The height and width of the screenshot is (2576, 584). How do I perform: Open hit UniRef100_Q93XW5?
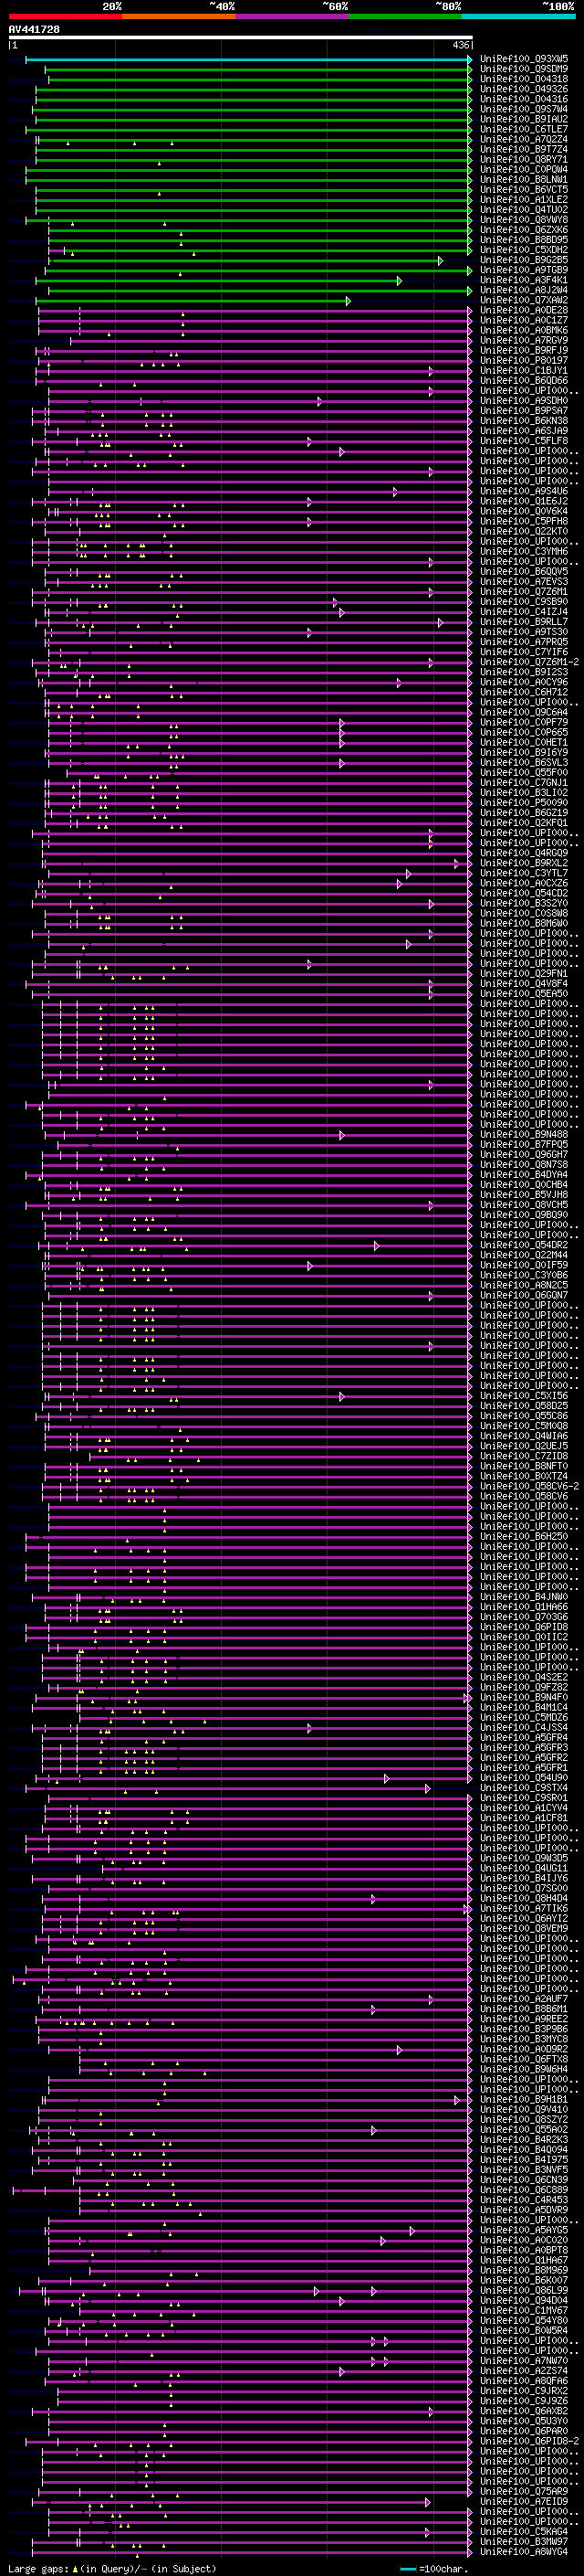pos(524,60)
